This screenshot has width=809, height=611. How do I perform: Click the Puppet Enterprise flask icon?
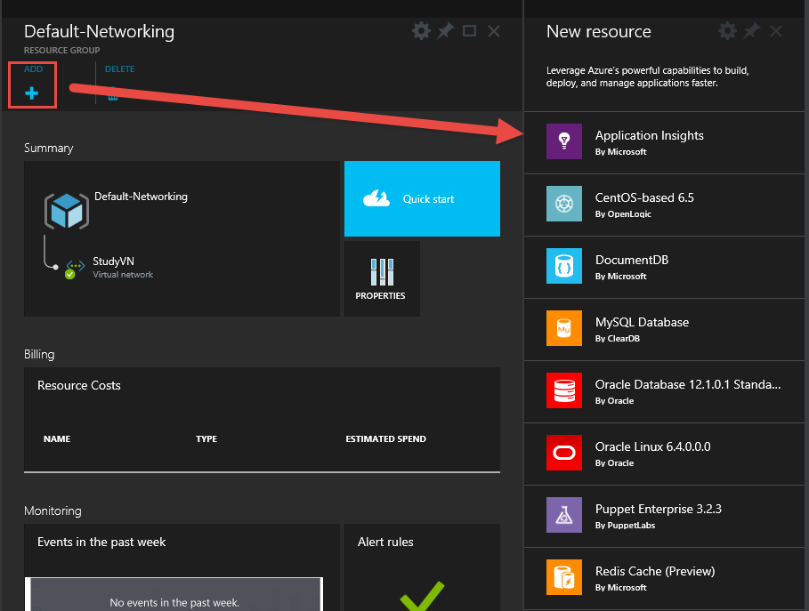click(564, 515)
